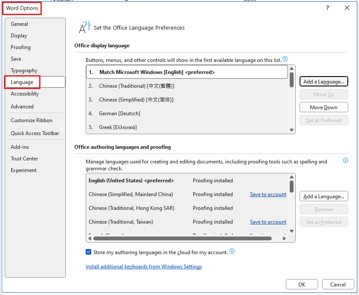Click info icon beside display language description
Viewport: 359px width, 295px height.
click(285, 59)
